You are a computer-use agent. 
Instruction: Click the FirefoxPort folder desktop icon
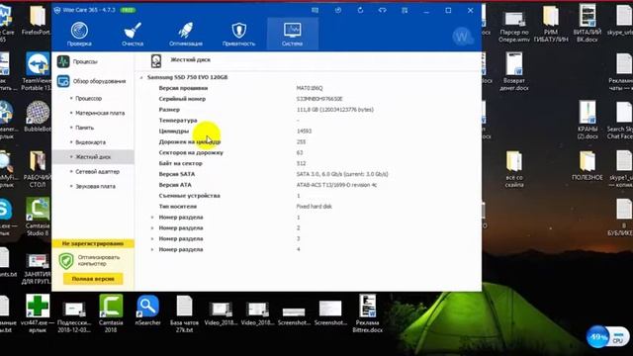[x=37, y=20]
